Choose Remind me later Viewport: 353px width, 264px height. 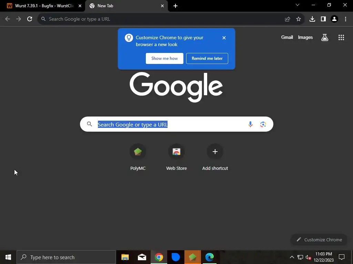tap(207, 58)
